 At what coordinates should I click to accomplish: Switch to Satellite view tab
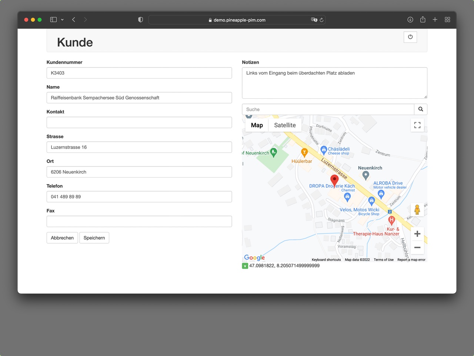(x=285, y=125)
